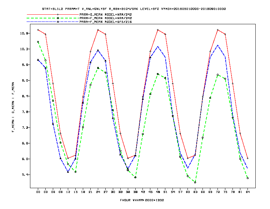Click the red plus data point at hour 24
This screenshot has width=270, height=209.
click(98, 30)
